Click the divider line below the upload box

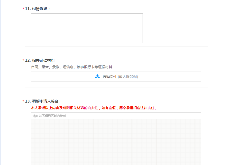116,87
